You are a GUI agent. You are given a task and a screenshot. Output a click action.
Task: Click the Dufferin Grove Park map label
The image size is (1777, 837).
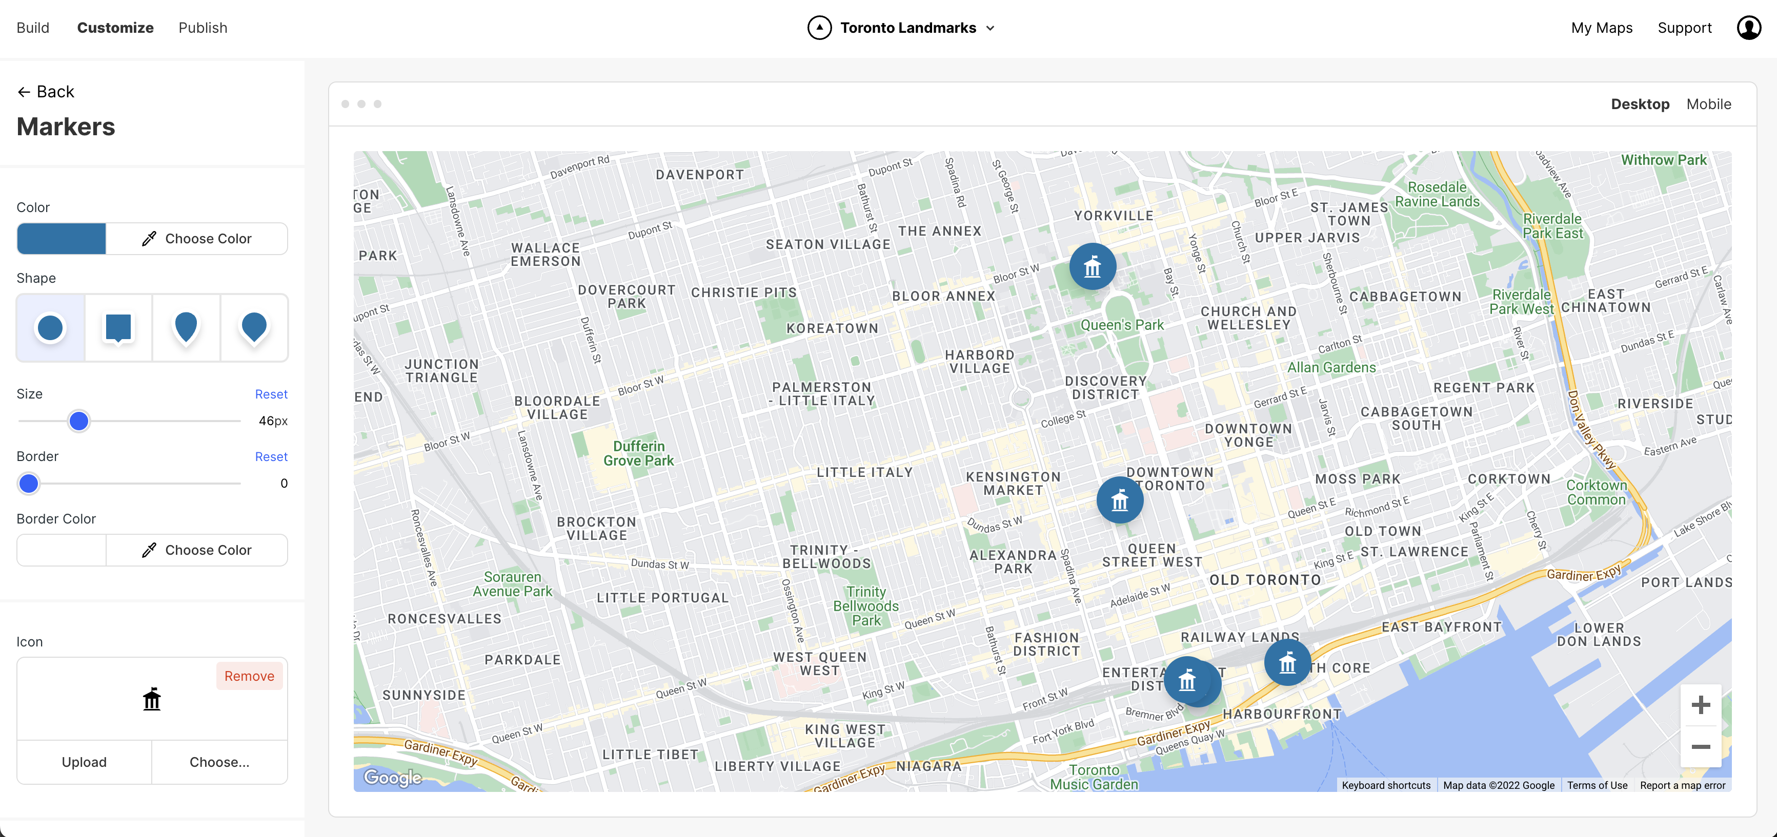click(x=639, y=454)
